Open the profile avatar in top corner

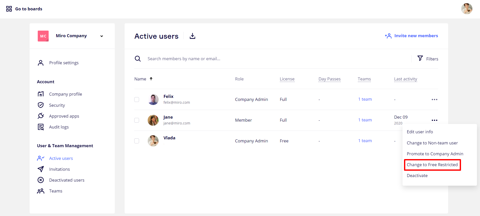pos(467,9)
